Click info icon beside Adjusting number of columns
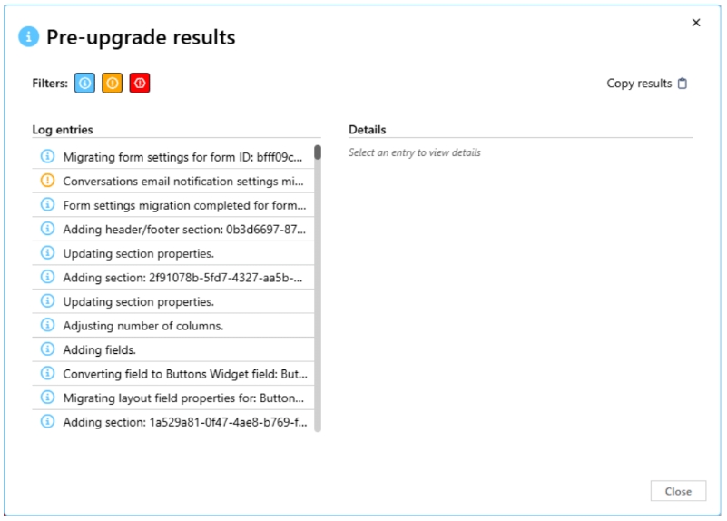 click(x=48, y=325)
